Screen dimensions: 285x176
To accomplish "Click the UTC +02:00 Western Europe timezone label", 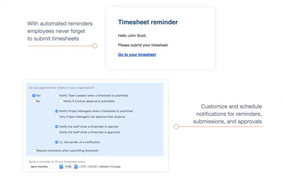I will [x=100, y=167].
